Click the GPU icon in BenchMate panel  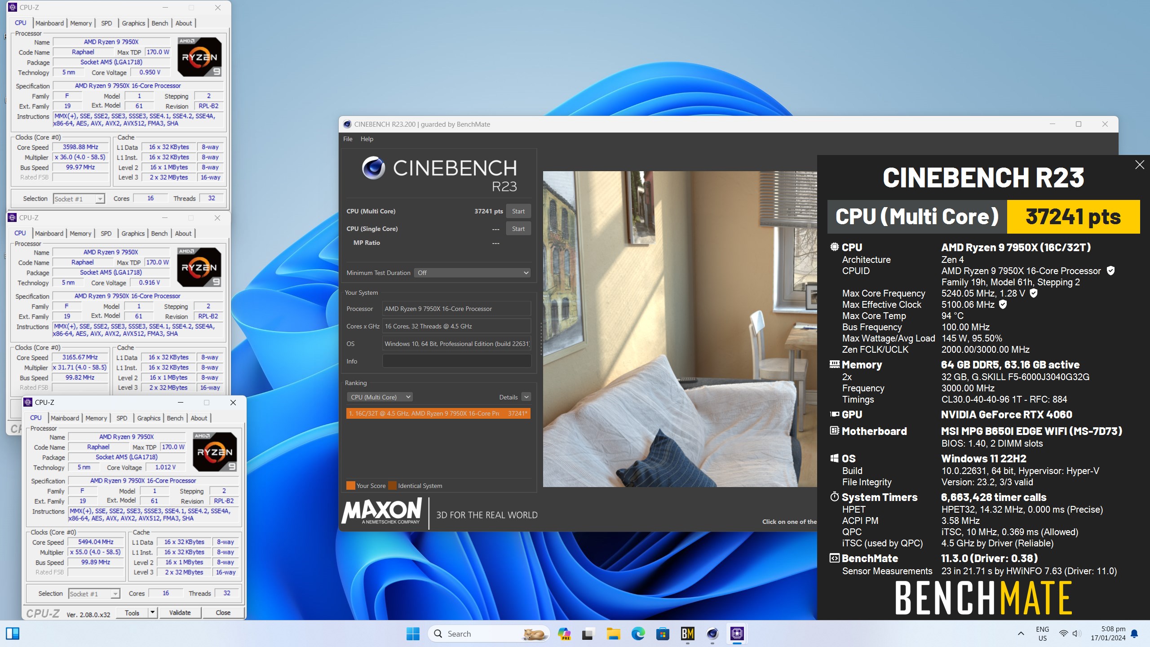pos(834,414)
